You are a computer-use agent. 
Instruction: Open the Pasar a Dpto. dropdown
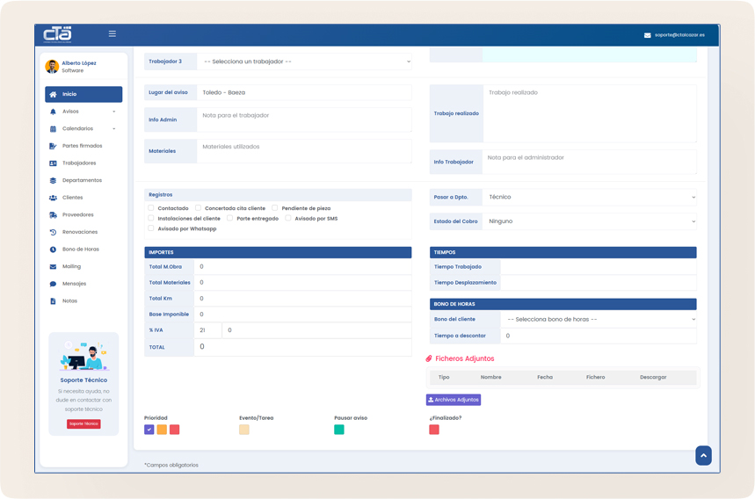(x=590, y=197)
